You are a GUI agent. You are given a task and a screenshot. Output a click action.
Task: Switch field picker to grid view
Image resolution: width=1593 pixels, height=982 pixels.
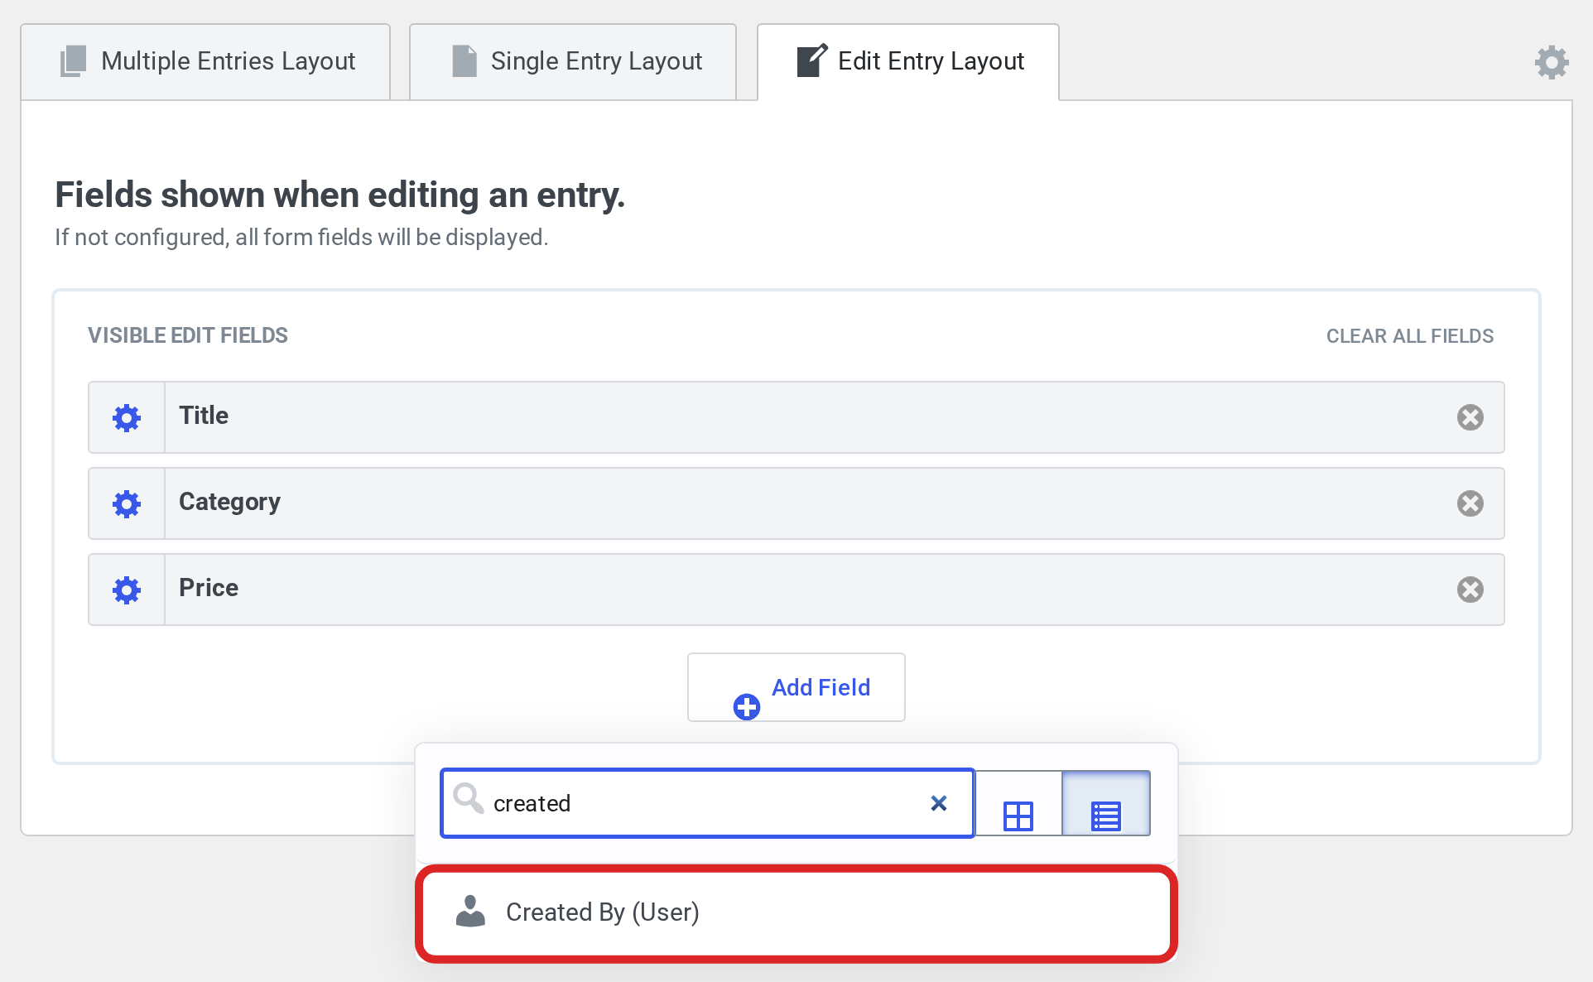pos(1018,804)
